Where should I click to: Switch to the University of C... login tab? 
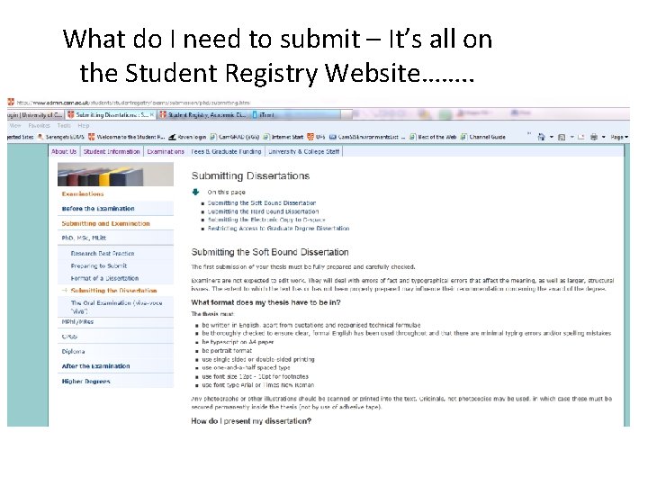35,115
